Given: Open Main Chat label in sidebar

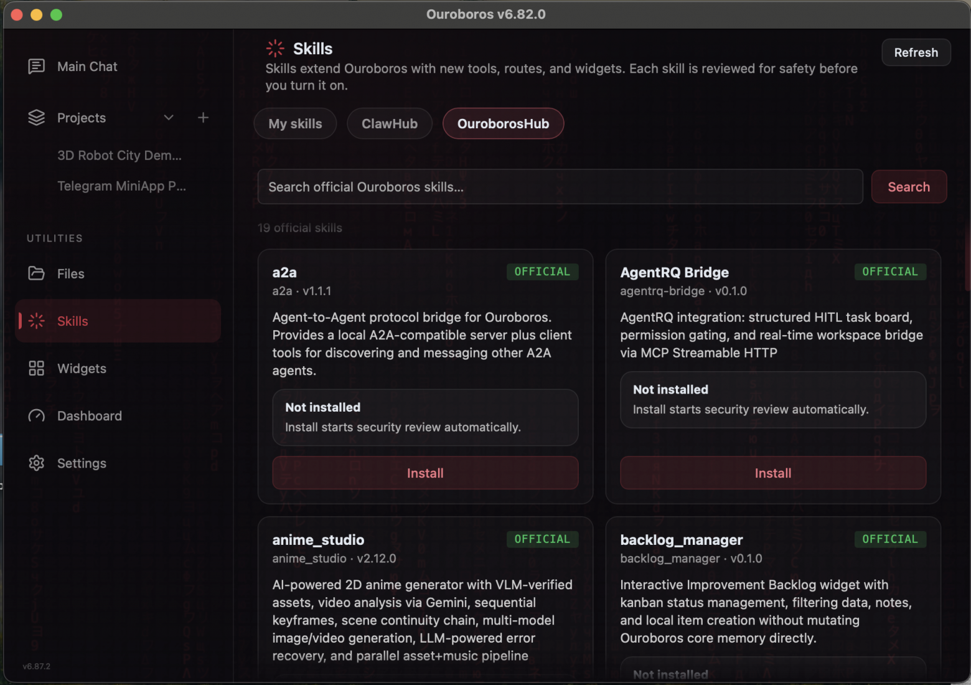Looking at the screenshot, I should coord(87,67).
